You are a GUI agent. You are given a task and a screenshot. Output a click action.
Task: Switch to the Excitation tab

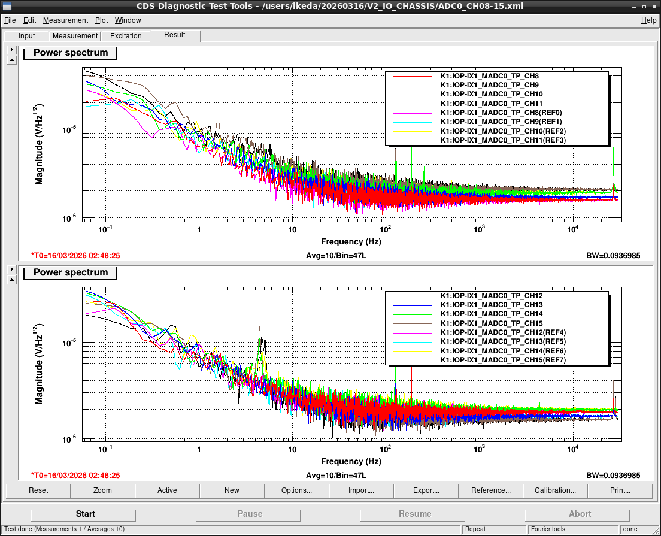(x=126, y=36)
